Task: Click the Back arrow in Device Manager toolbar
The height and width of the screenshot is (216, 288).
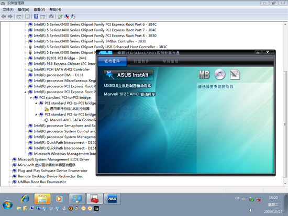Action: 4,17
